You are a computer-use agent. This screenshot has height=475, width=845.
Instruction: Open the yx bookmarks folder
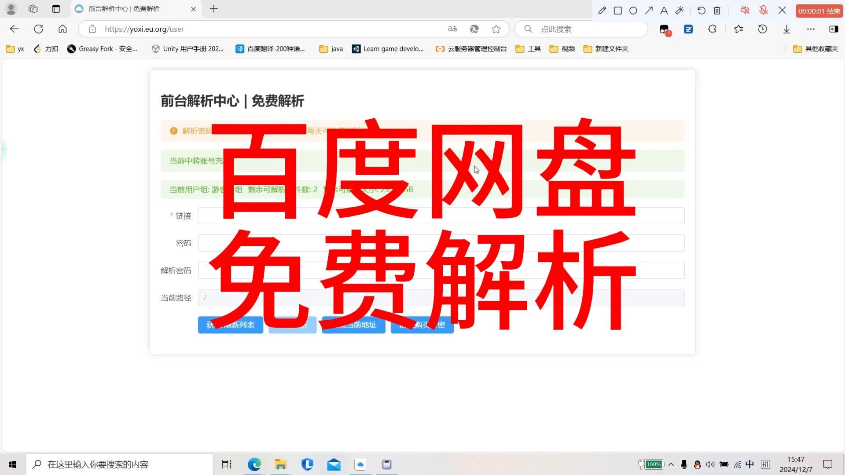15,49
